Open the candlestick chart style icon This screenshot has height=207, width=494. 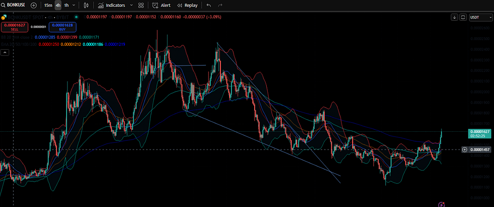(86, 5)
